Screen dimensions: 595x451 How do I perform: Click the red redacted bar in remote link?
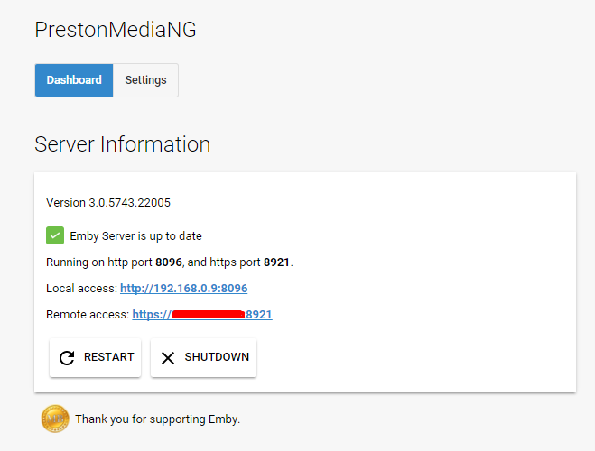[x=209, y=315]
